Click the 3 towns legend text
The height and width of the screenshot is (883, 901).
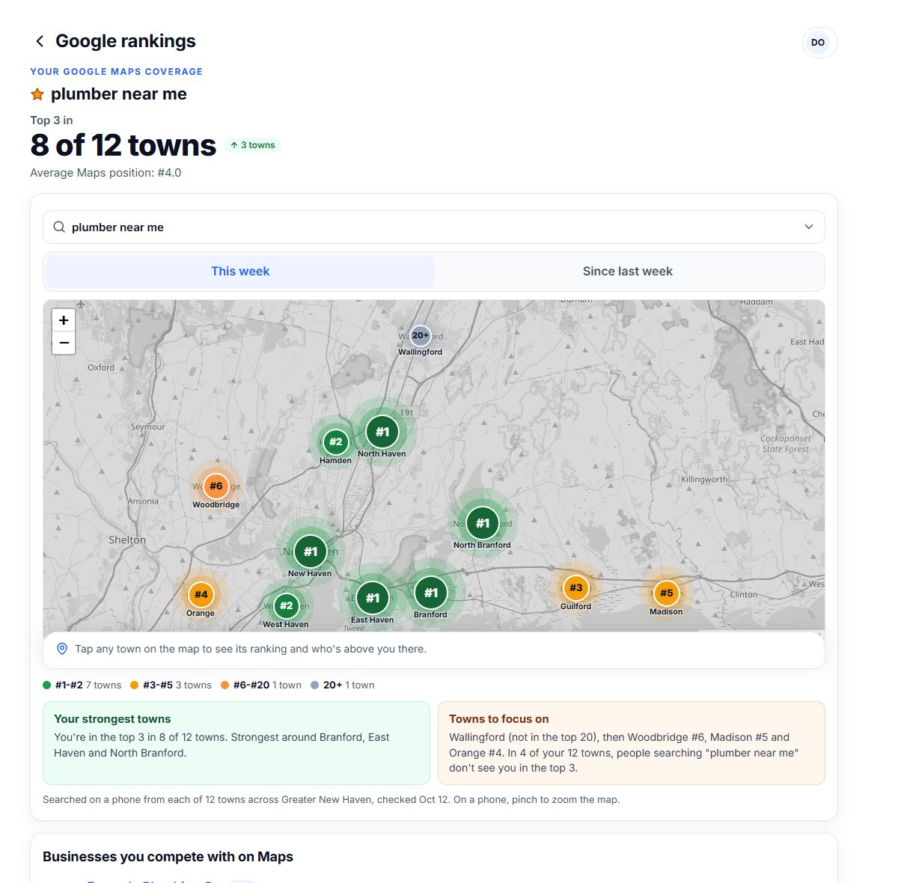pos(194,685)
